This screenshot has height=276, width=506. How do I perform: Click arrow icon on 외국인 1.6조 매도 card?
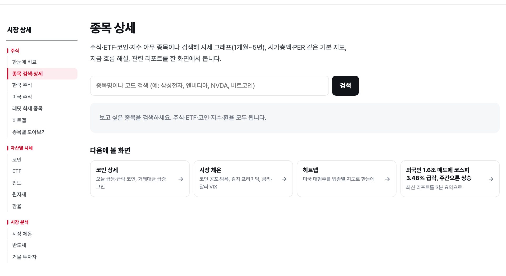[x=491, y=179]
